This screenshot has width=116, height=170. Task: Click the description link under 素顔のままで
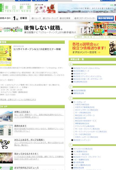pyautogui.click(x=39, y=130)
